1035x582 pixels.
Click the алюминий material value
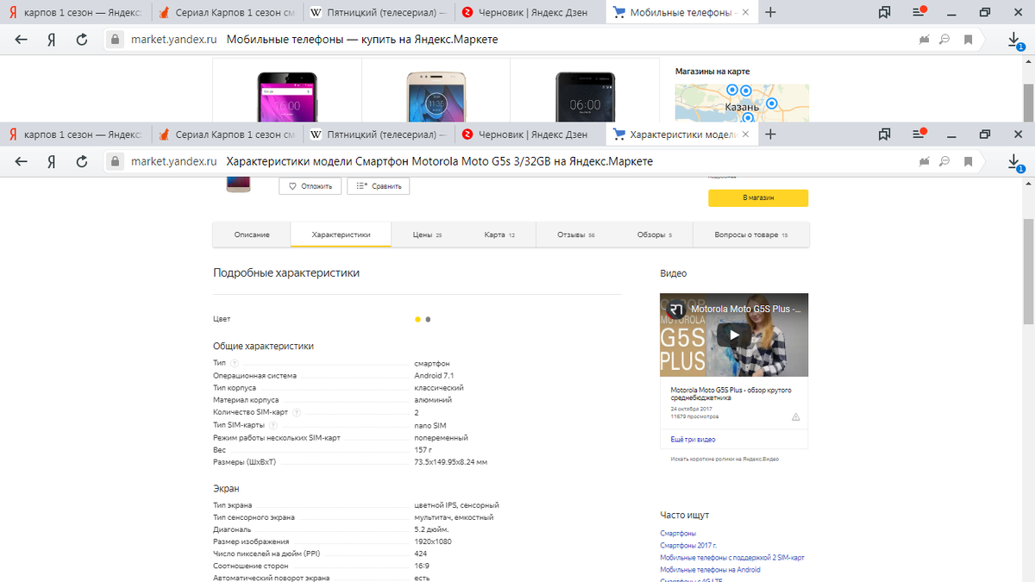(x=433, y=400)
